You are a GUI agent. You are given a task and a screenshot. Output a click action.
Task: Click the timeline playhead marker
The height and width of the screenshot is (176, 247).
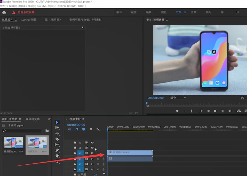(x=108, y=129)
